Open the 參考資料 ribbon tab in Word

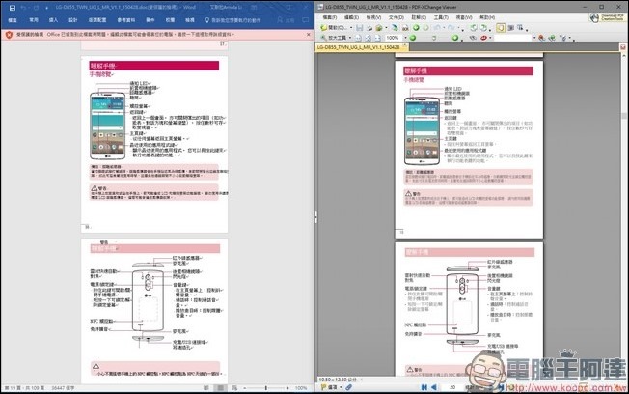click(x=126, y=20)
